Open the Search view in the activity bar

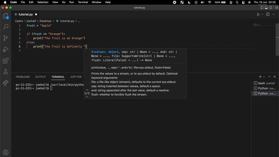point(6,27)
